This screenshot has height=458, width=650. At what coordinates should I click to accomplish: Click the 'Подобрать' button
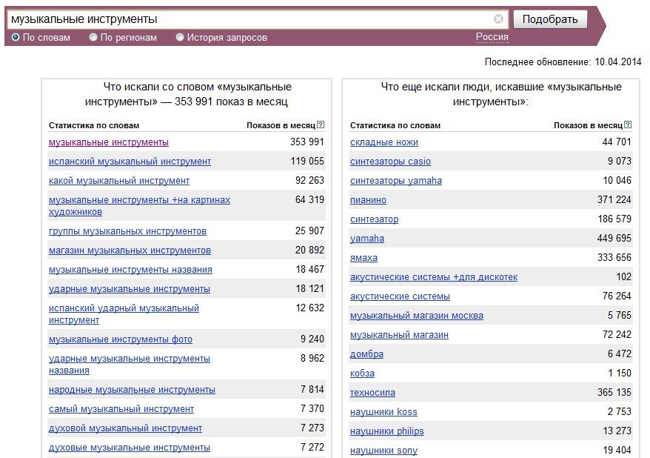(550, 19)
